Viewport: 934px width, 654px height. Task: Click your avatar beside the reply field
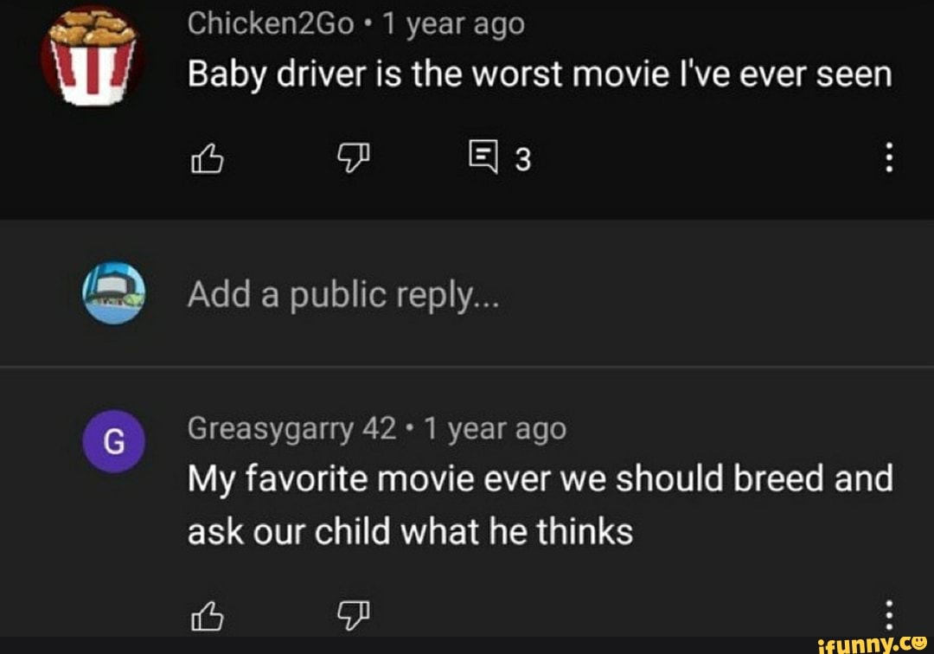tap(113, 294)
